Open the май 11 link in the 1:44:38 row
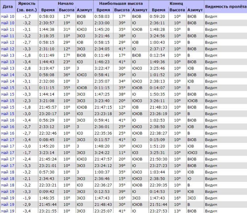Screen dimensions: 247x213 (8, 29)
